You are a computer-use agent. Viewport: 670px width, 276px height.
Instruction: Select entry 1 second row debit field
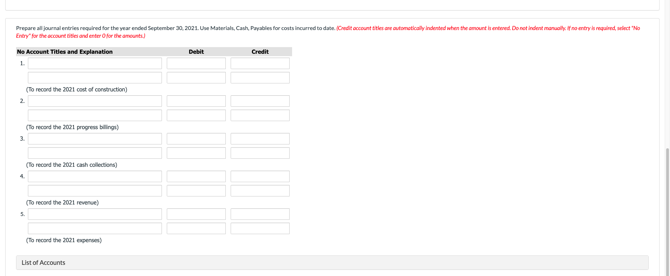196,77
